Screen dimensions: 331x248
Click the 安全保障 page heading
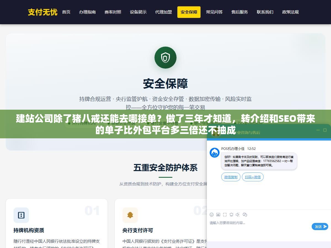(x=165, y=84)
